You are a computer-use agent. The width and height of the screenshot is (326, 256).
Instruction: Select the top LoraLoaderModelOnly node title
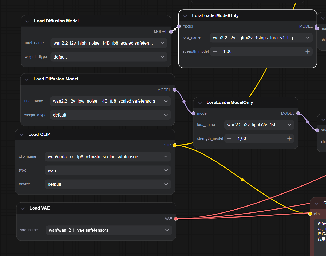pos(215,16)
